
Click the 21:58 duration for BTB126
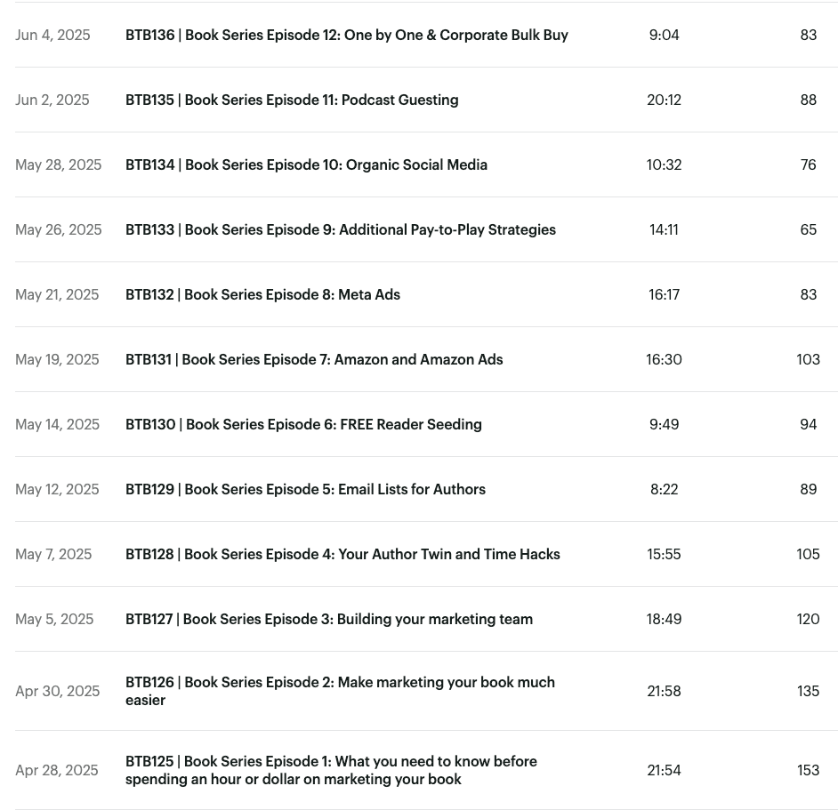coord(664,692)
